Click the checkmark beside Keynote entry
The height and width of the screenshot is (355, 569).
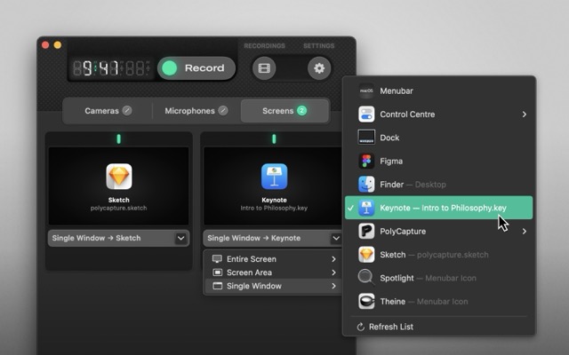click(x=350, y=208)
